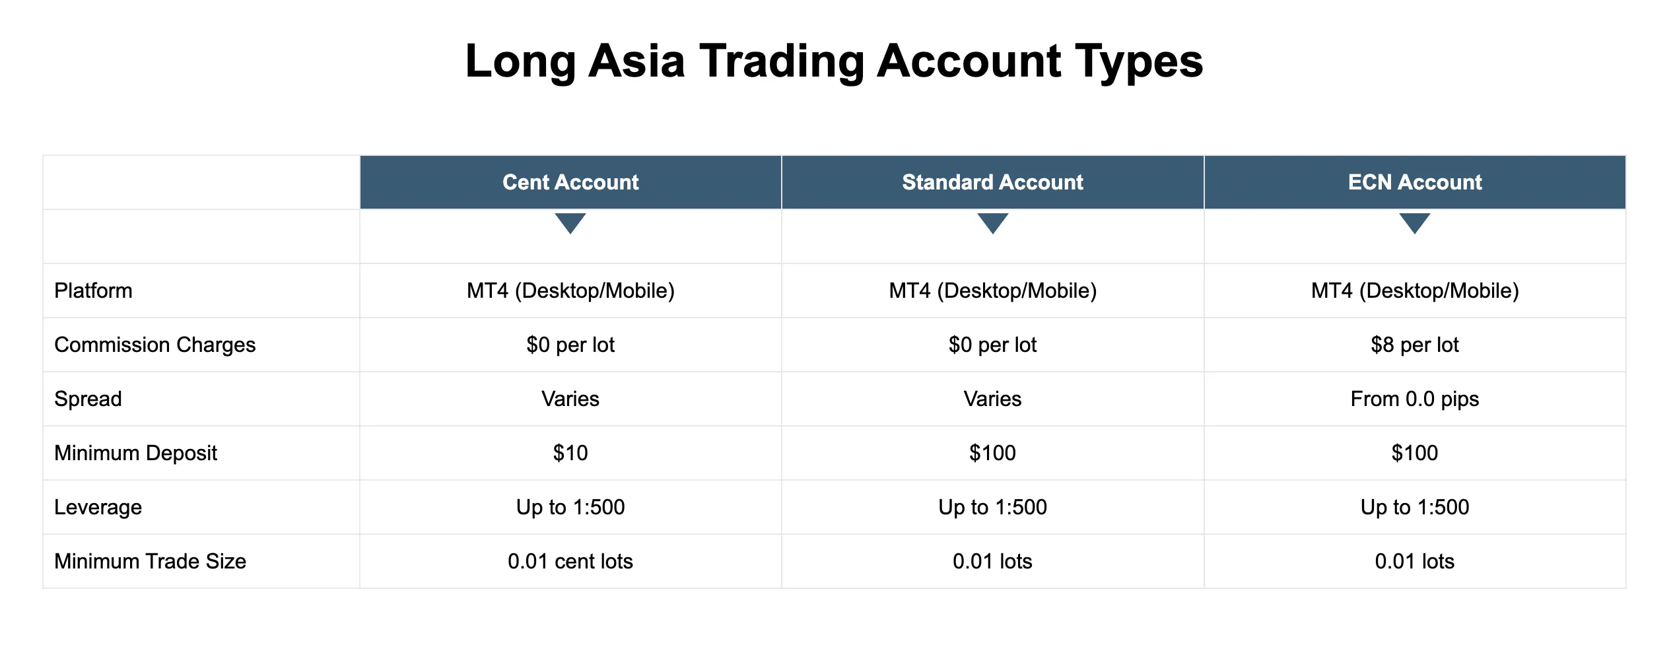The height and width of the screenshot is (651, 1673).
Task: Click the $10 minimum deposit cell
Action: (570, 453)
